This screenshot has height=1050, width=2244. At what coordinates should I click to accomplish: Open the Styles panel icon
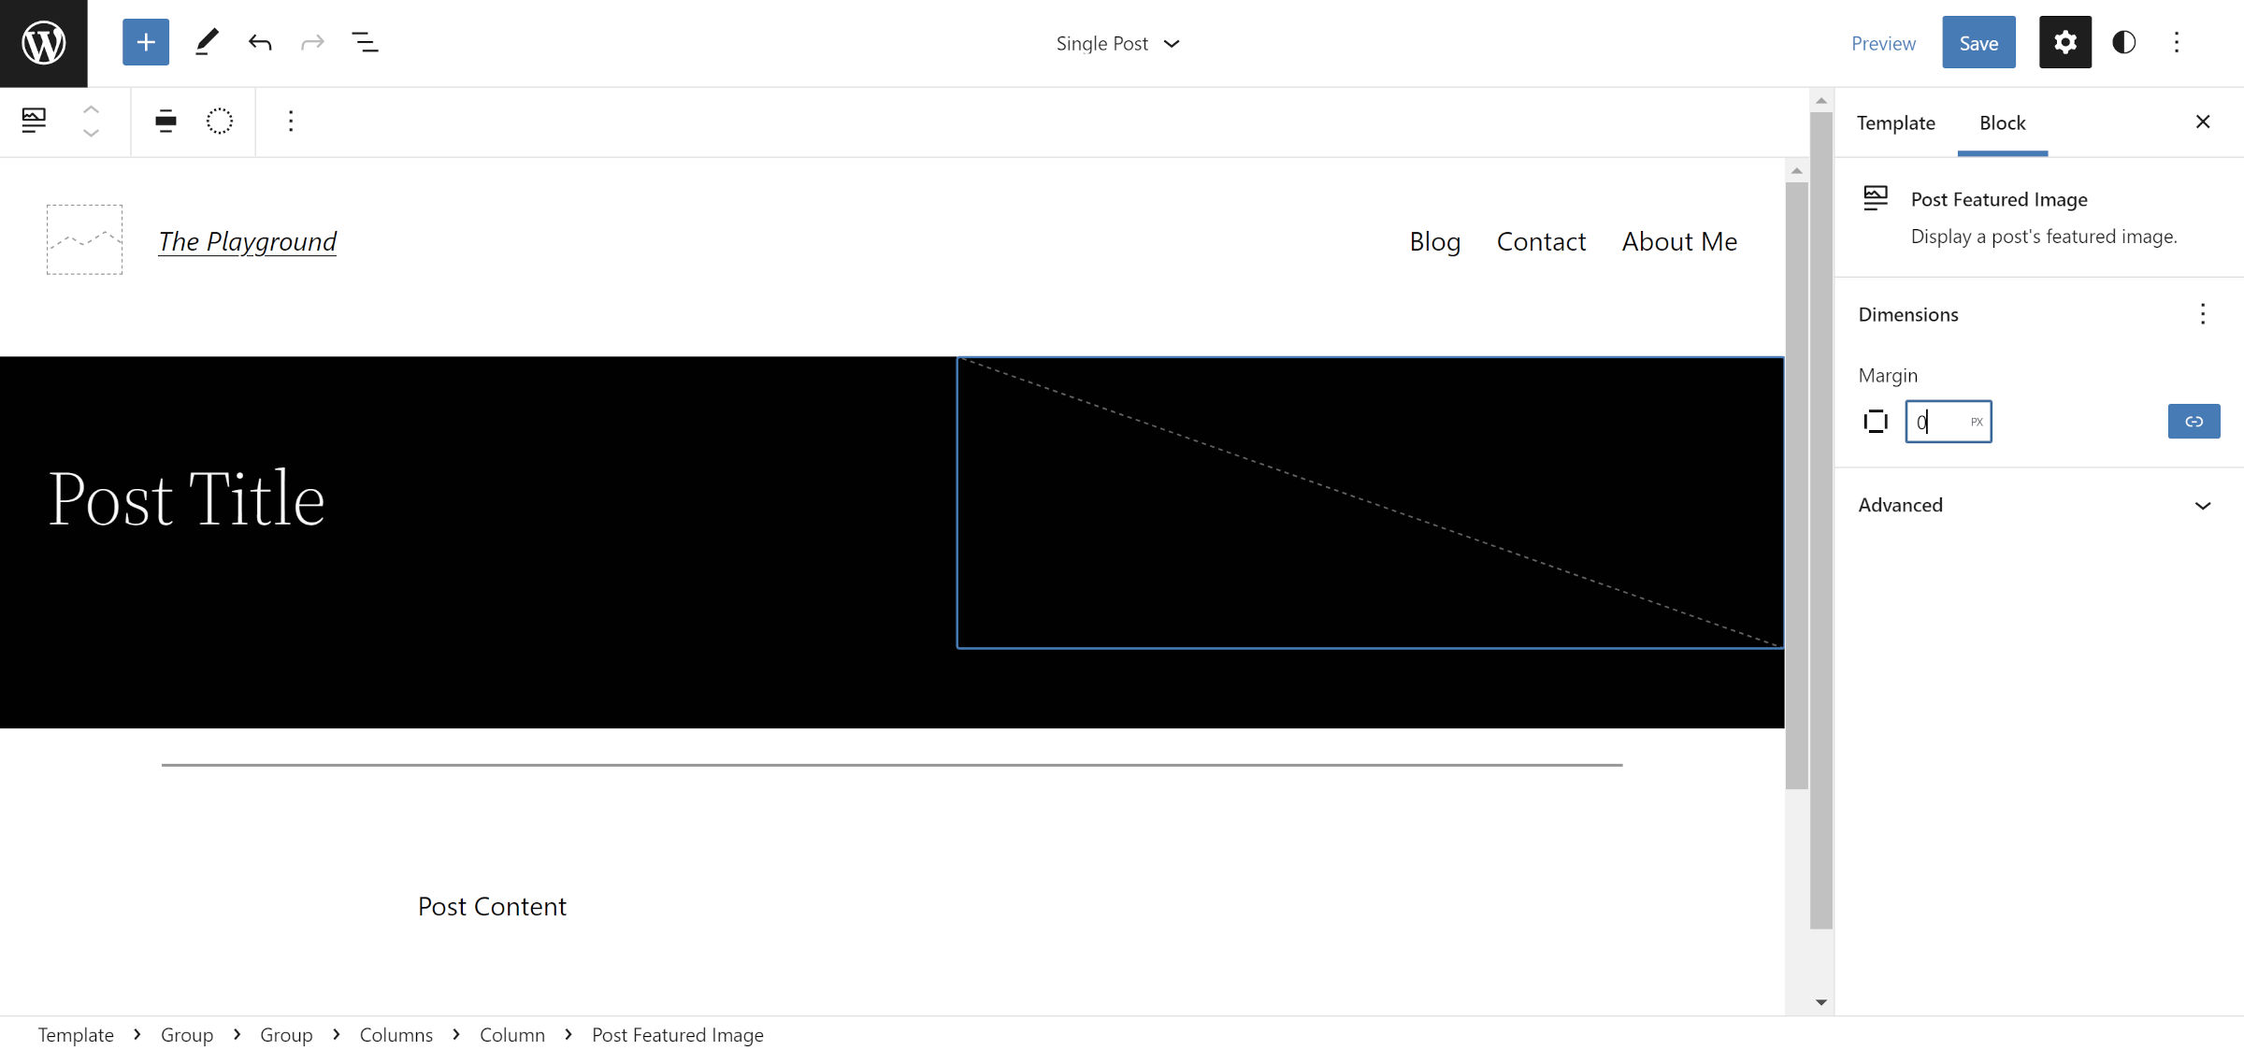[x=2123, y=42]
